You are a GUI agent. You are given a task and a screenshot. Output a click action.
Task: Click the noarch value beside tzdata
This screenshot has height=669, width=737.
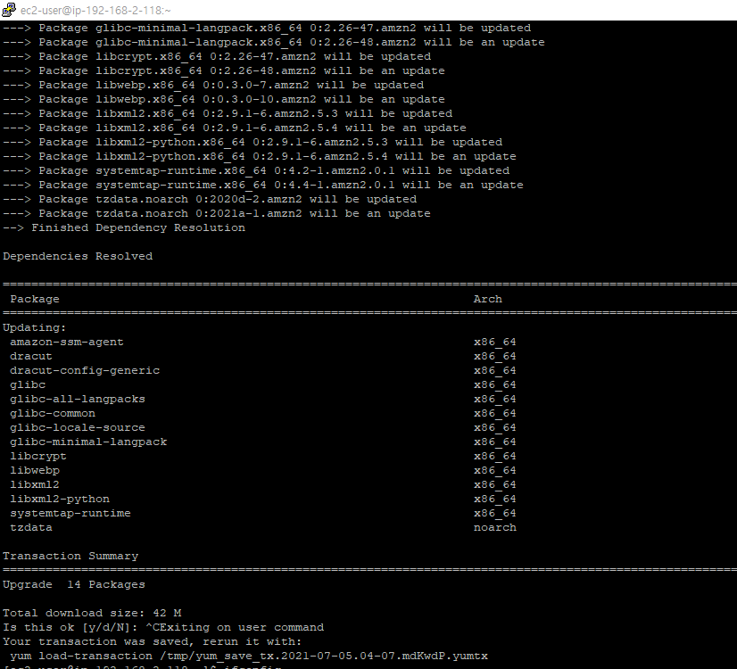494,527
